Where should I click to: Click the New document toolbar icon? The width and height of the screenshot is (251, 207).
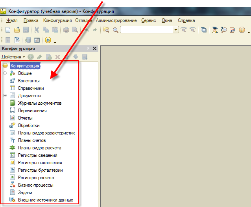tap(8, 30)
